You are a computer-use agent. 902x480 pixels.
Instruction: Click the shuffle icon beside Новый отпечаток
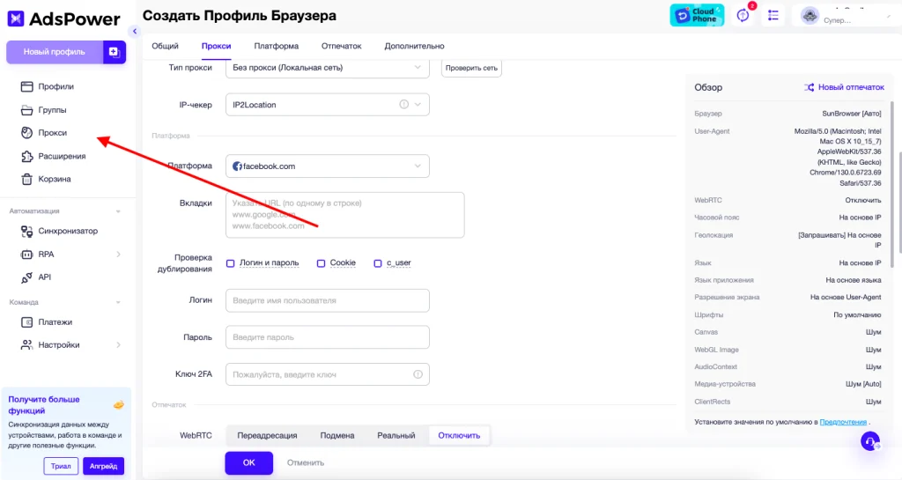coord(809,87)
